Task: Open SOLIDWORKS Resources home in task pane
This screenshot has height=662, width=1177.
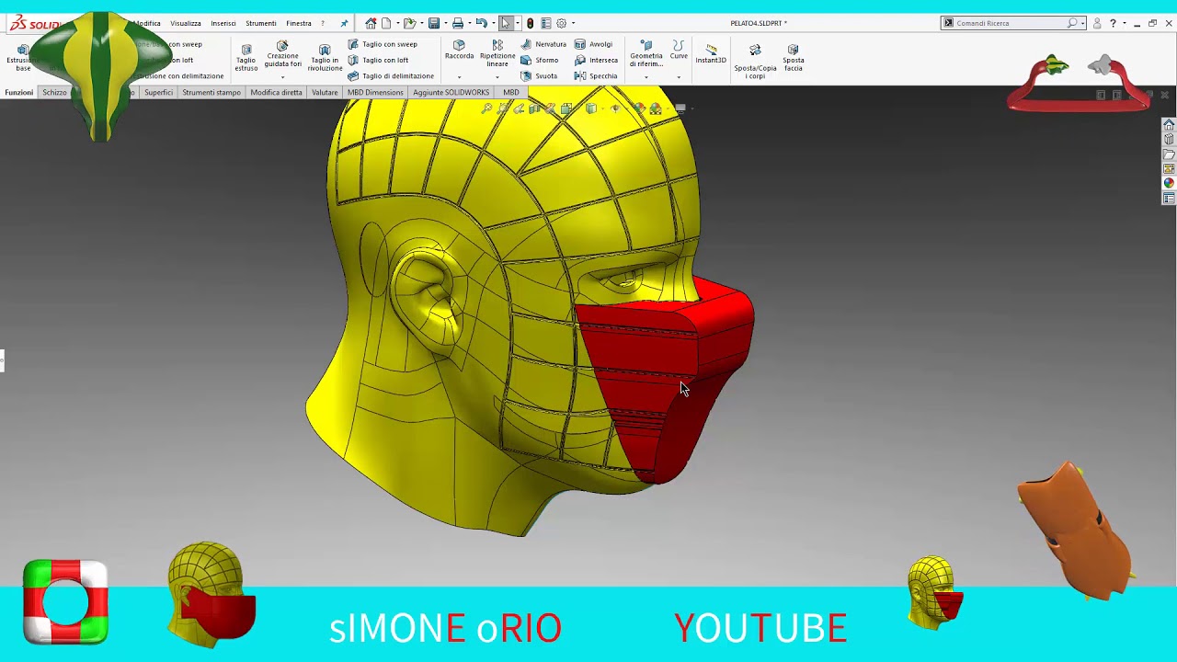Action: (1169, 125)
